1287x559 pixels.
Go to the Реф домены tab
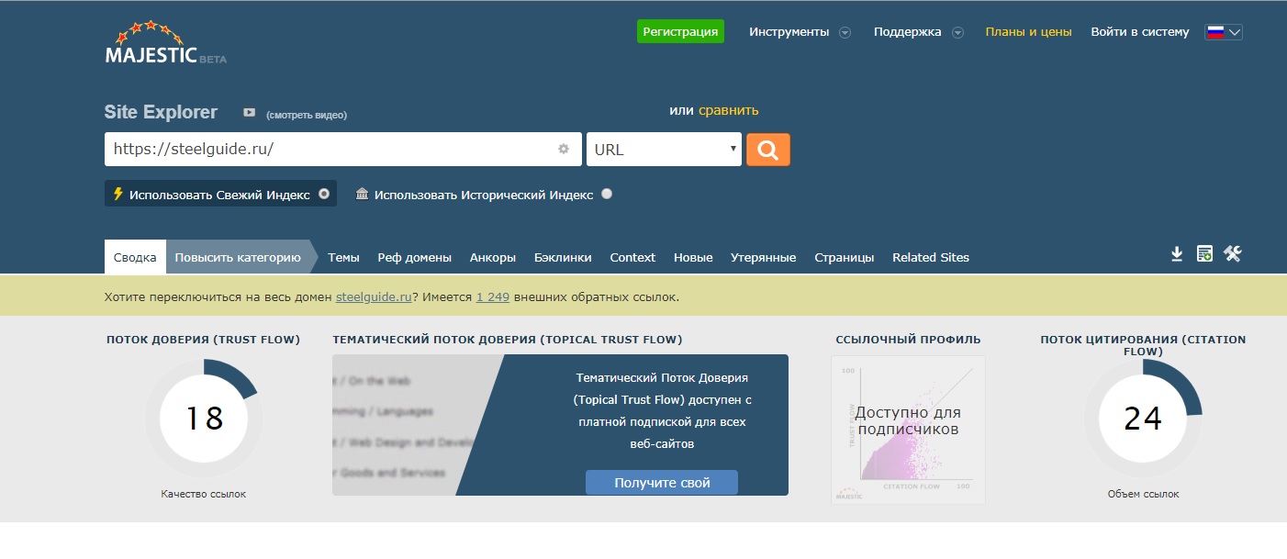pos(415,257)
